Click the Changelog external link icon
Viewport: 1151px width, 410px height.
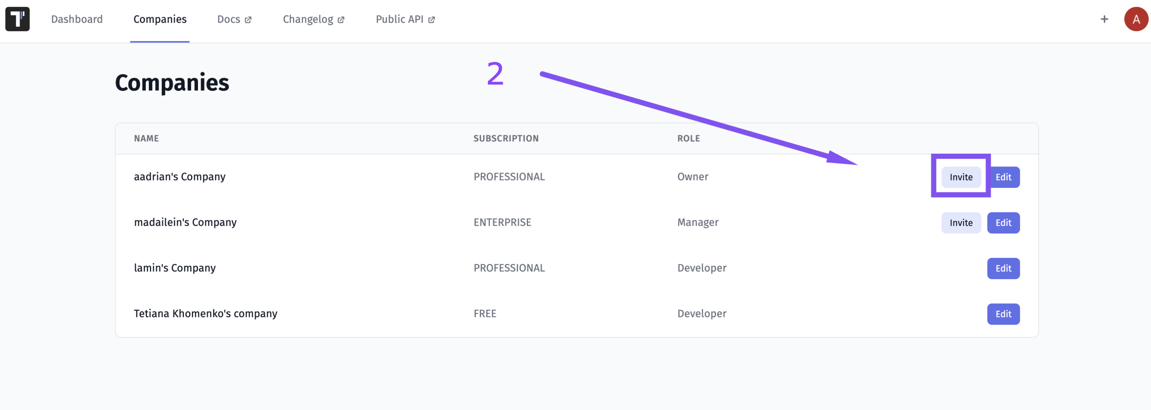[341, 20]
